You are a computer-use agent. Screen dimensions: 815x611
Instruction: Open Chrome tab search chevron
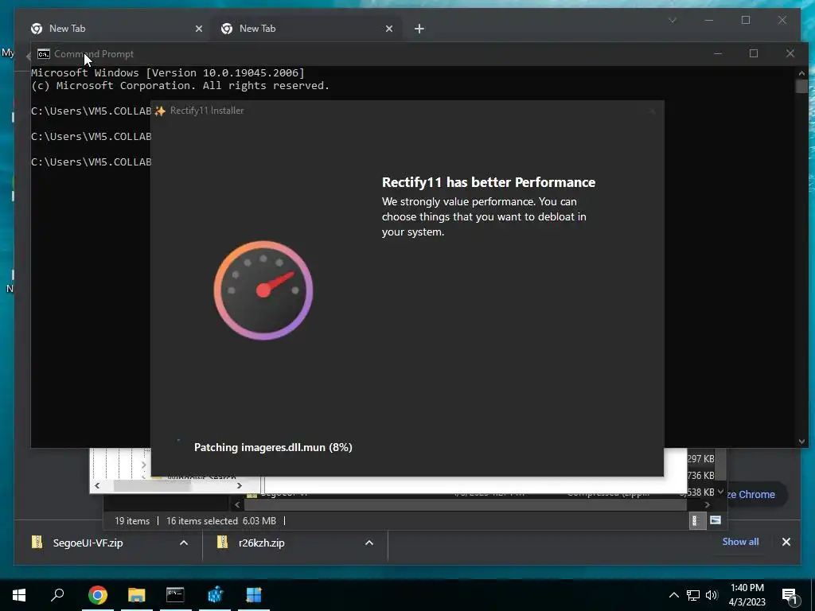pyautogui.click(x=672, y=20)
